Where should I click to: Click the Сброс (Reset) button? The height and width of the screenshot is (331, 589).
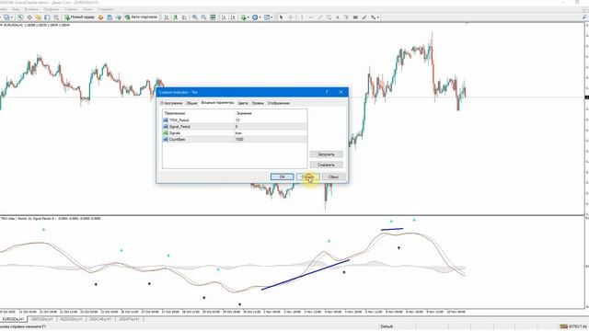coord(333,177)
